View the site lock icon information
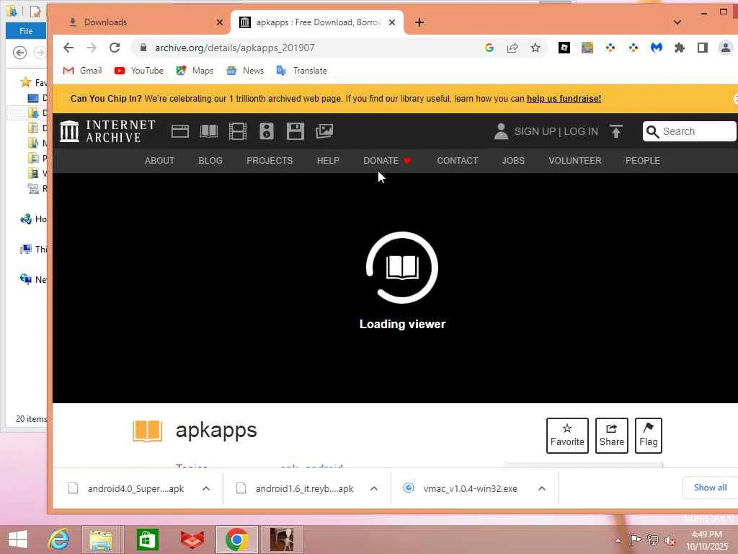 coord(143,48)
